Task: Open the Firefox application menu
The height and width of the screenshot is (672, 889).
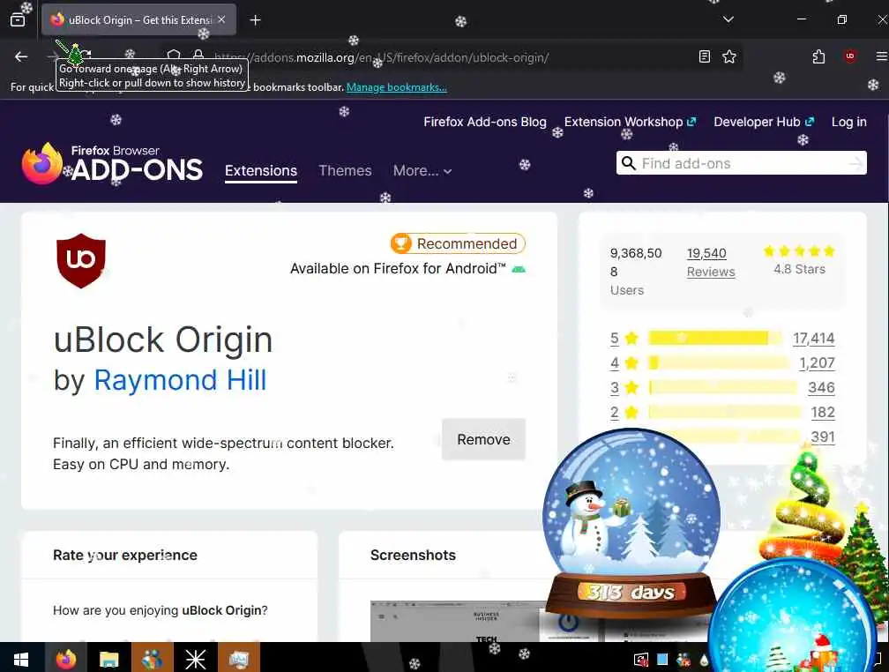Action: point(881,56)
